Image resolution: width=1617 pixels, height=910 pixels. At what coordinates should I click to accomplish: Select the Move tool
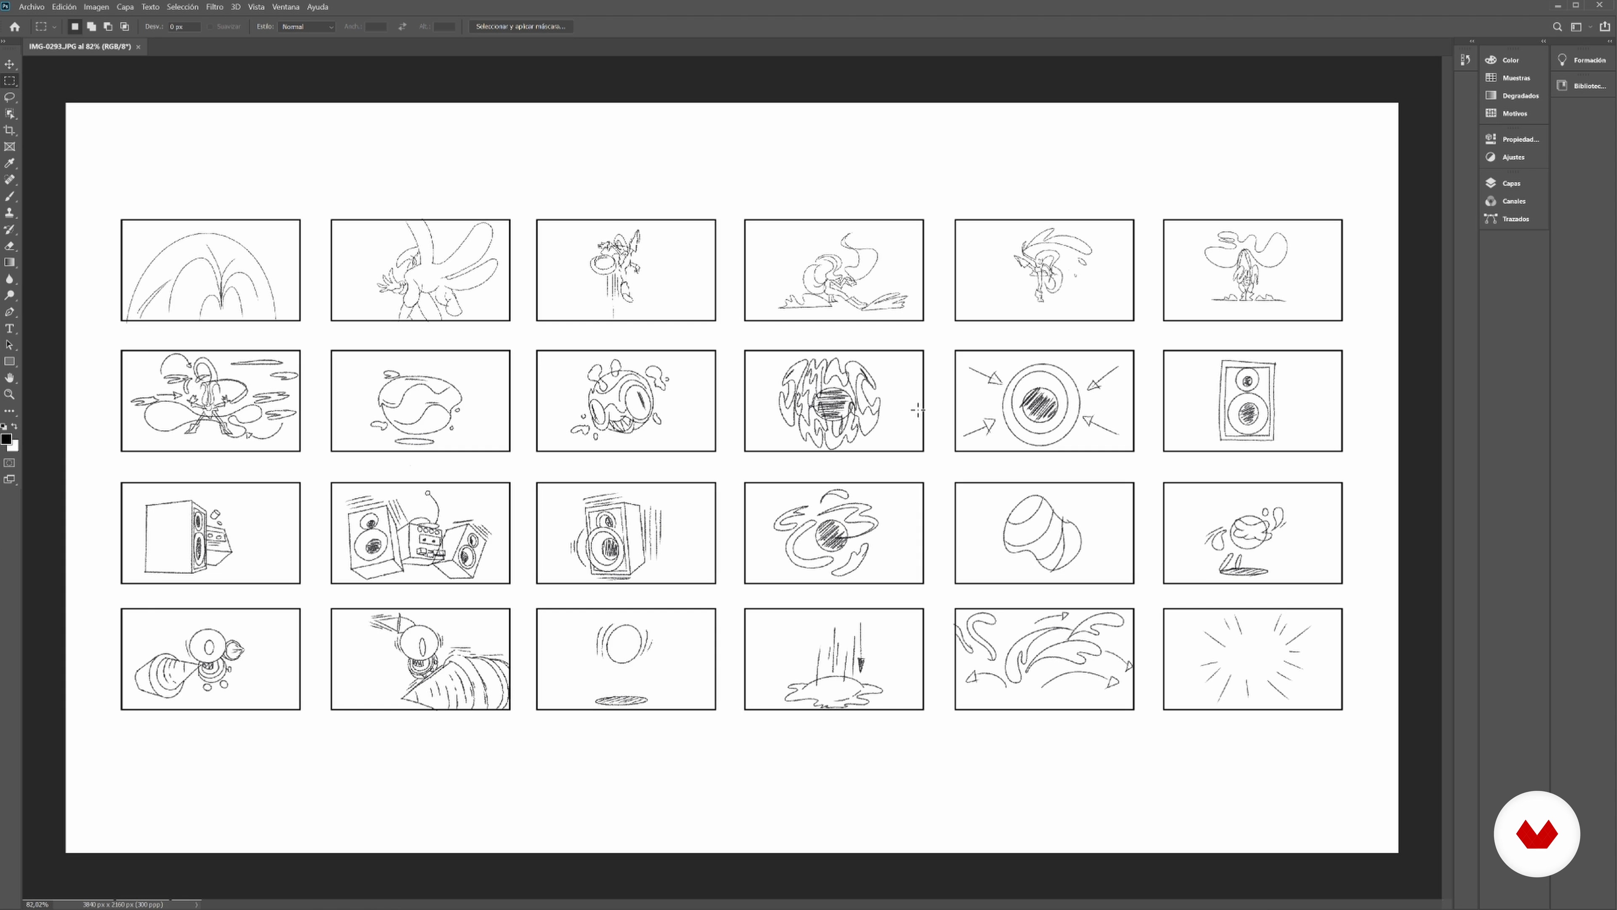click(x=9, y=64)
